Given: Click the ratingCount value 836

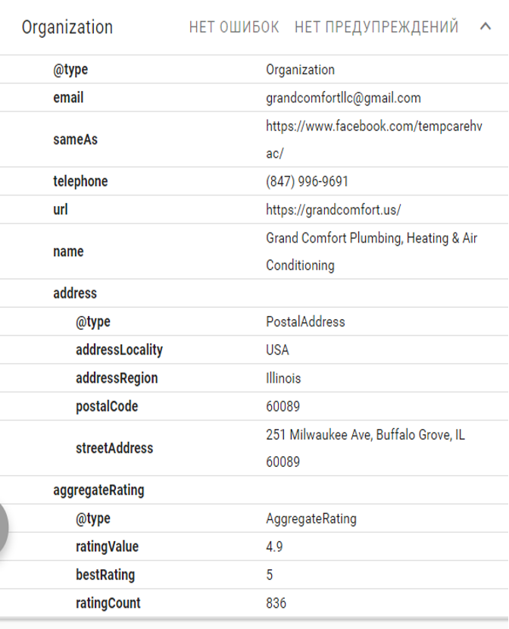Looking at the screenshot, I should (276, 603).
